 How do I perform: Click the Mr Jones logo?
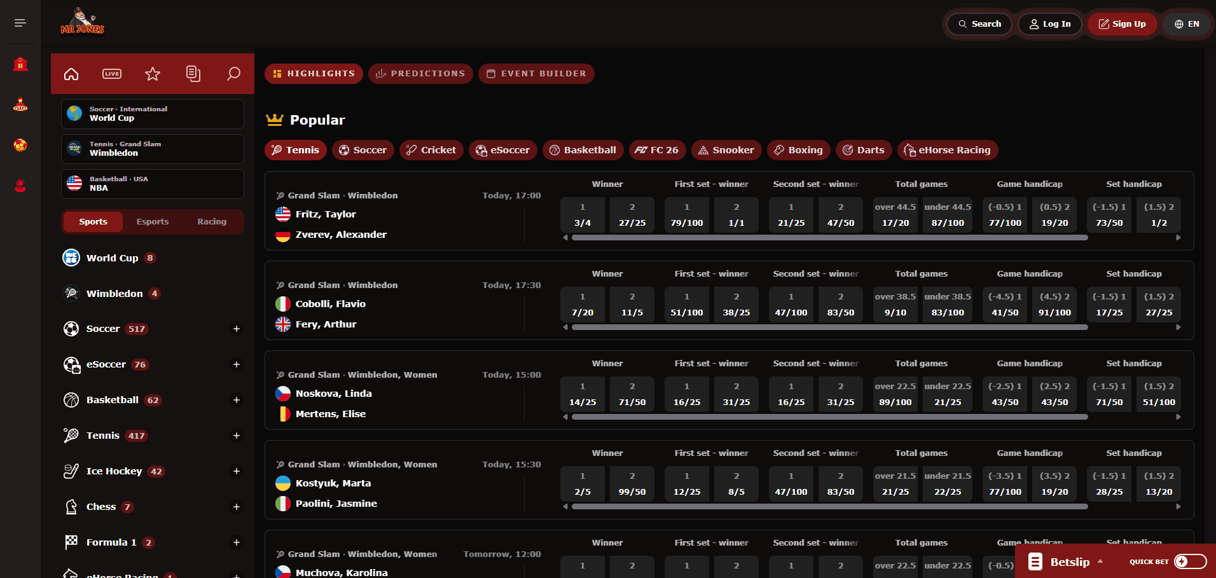[83, 22]
